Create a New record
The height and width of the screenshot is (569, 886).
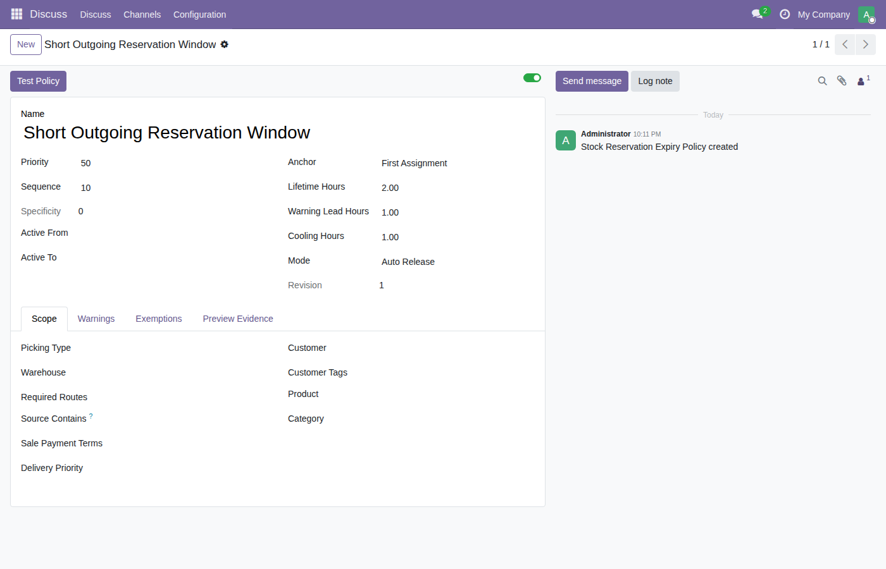(26, 44)
